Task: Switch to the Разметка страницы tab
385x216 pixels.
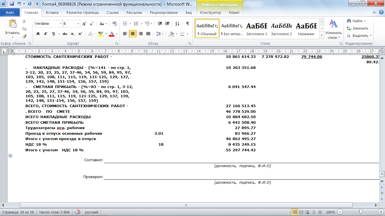Action: tap(83, 12)
